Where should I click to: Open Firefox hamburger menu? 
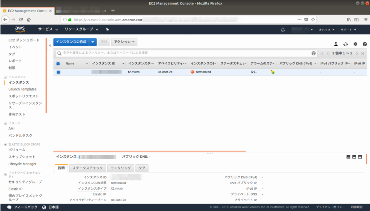[x=366, y=20]
